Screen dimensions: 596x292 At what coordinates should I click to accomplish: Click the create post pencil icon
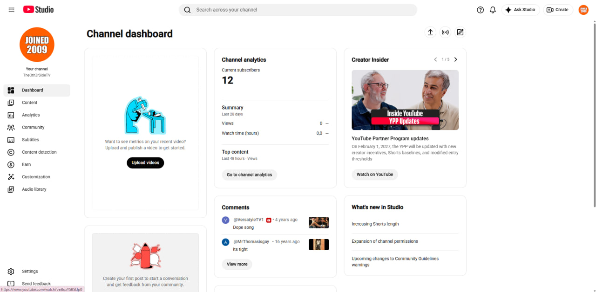460,32
